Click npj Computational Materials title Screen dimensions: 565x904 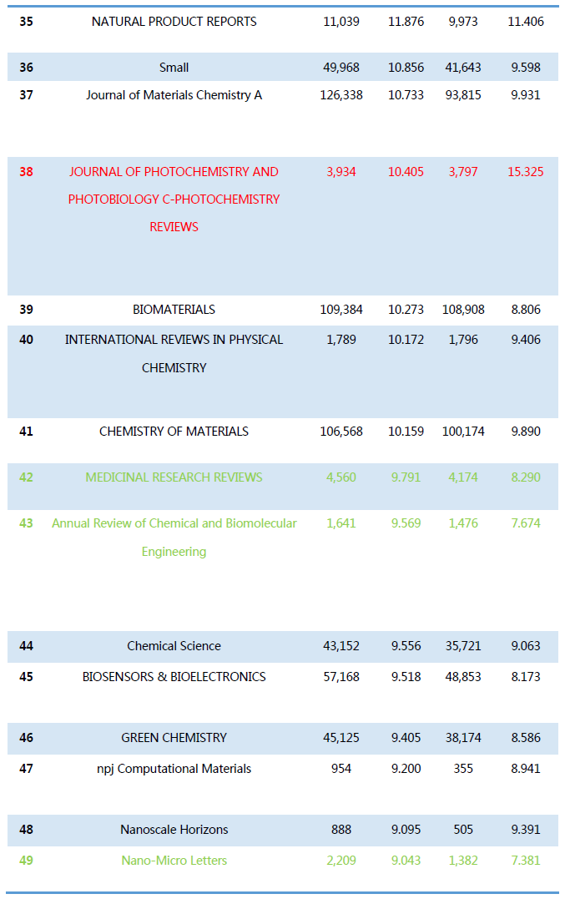point(174,769)
